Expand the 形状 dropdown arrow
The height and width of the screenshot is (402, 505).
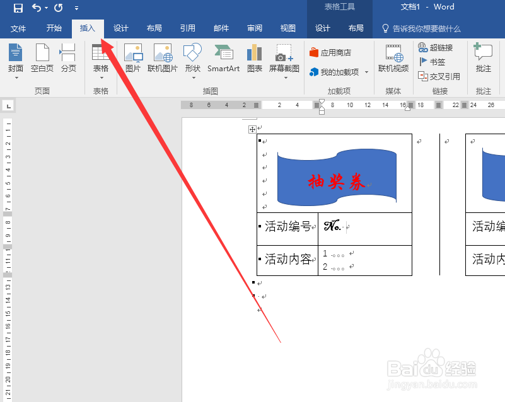click(194, 78)
